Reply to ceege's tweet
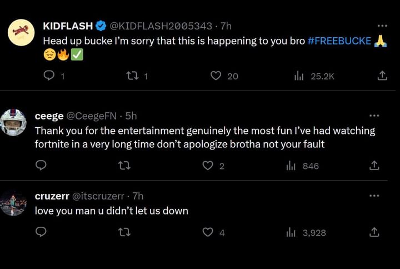The image size is (400, 269). click(41, 165)
